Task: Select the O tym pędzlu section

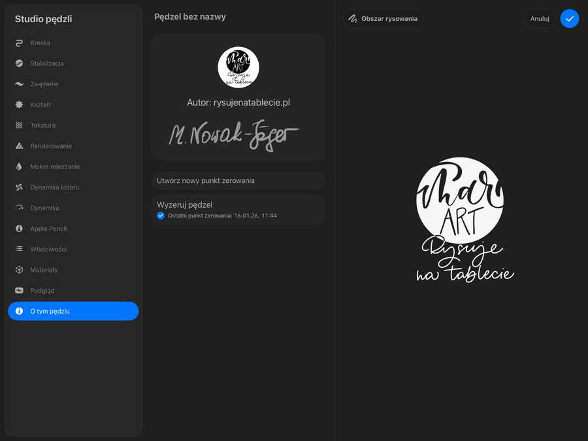Action: pyautogui.click(x=73, y=311)
